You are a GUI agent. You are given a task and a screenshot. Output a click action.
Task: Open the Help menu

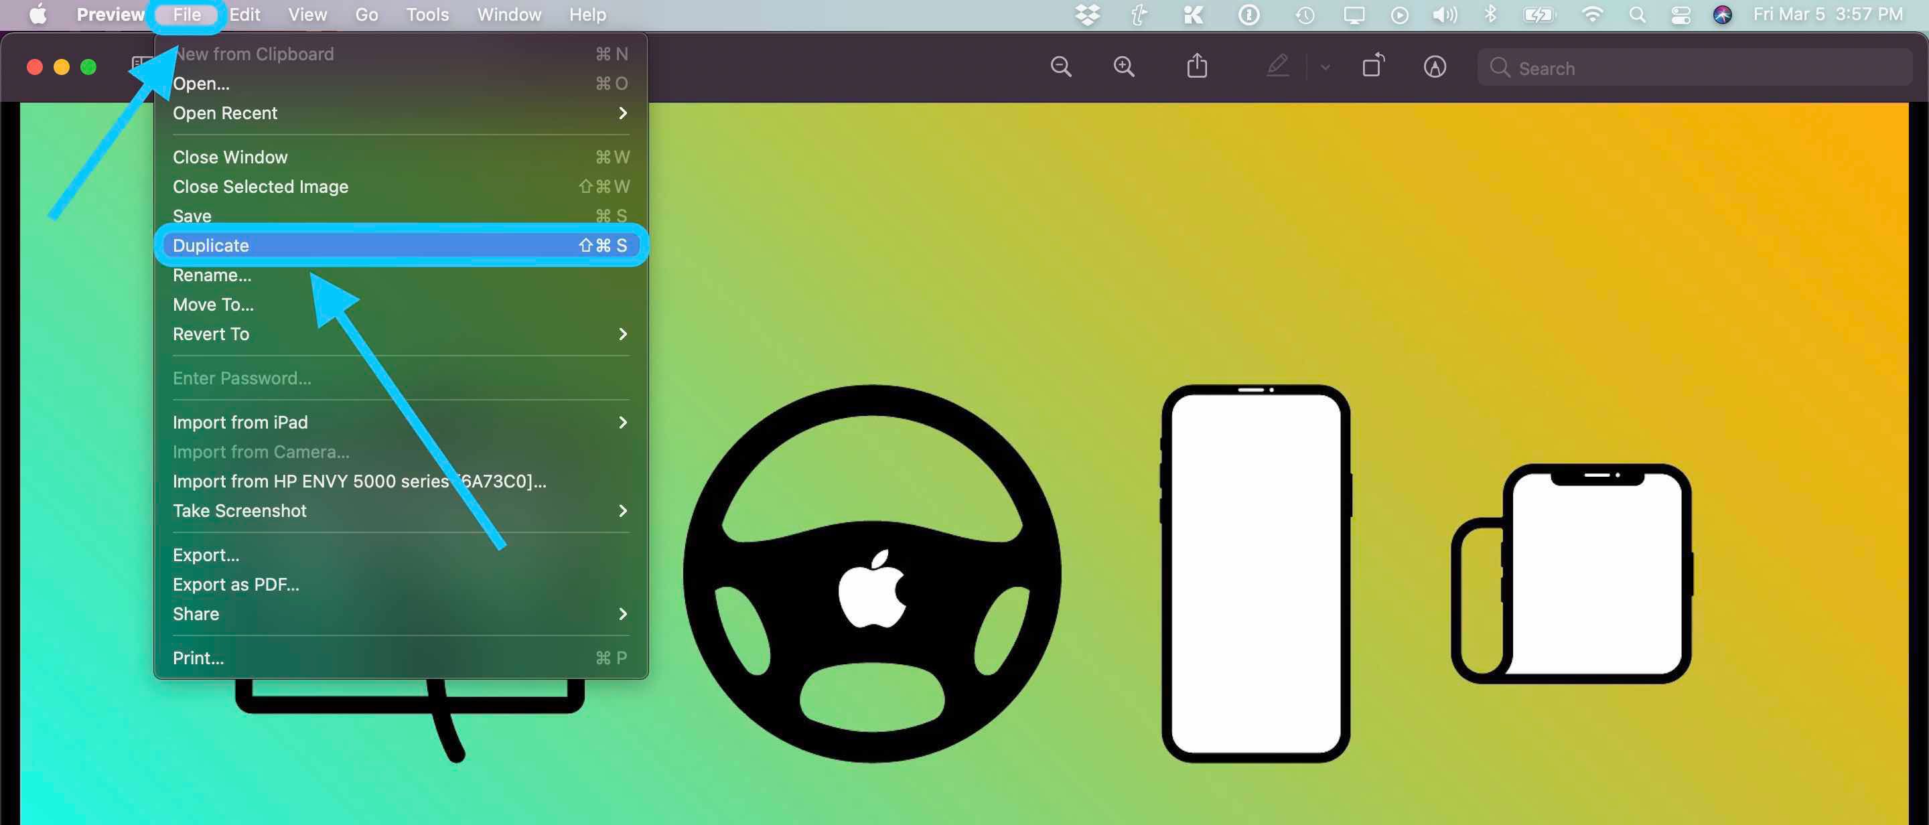click(587, 14)
